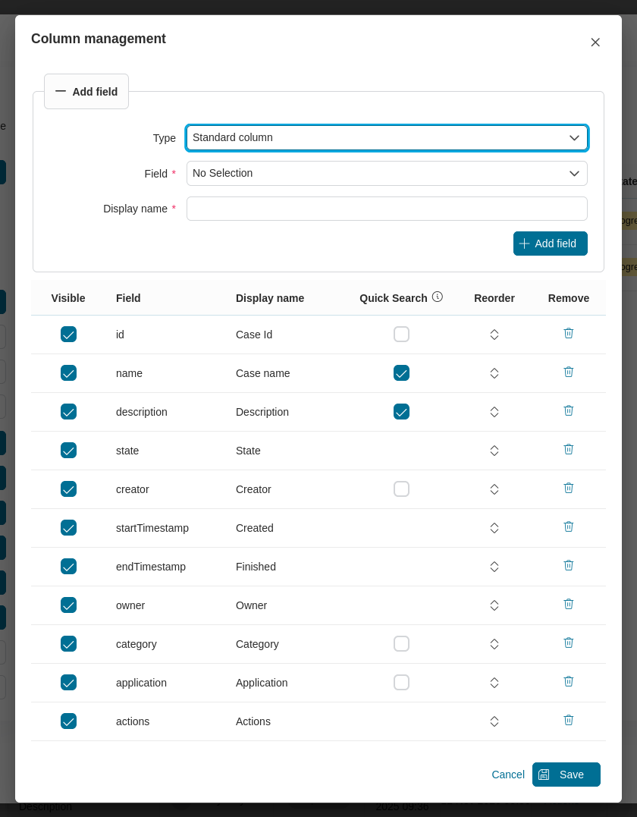Delete the application column with trash icon

[569, 681]
